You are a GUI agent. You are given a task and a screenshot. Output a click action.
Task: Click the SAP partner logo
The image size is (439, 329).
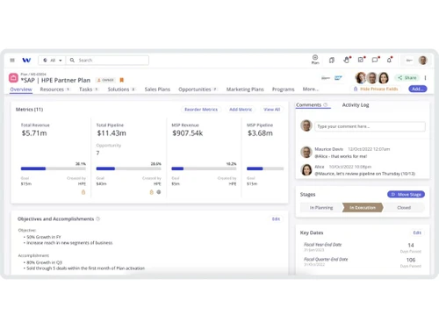coord(338,78)
